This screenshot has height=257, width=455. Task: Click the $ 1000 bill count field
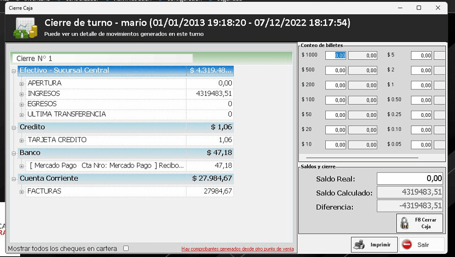[x=335, y=56]
